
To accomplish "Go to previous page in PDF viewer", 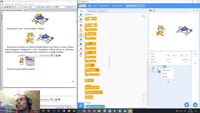I will tap(28, 7).
